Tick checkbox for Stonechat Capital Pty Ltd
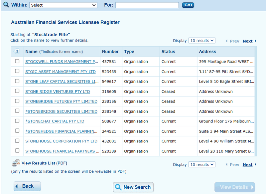The image size is (266, 194). (x=17, y=121)
